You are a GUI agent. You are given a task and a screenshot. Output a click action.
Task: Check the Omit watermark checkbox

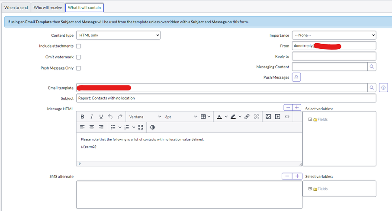(x=79, y=57)
